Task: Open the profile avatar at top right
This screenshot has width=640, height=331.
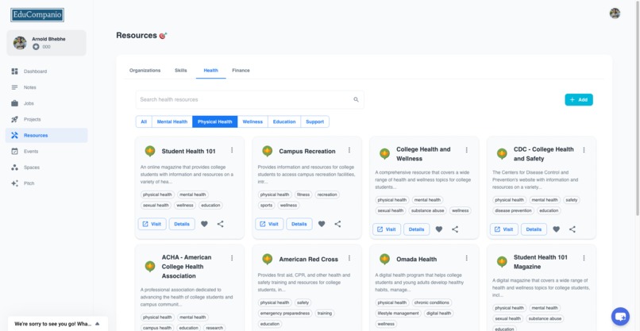Action: pos(615,13)
